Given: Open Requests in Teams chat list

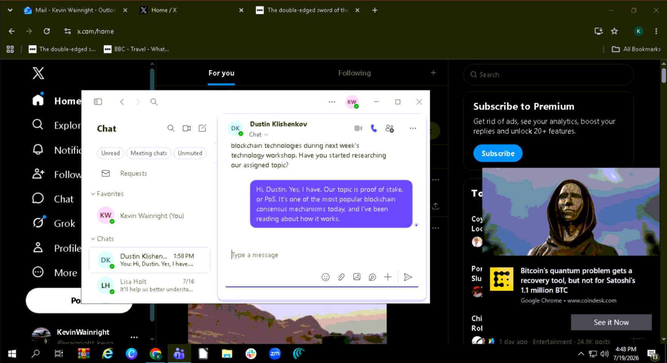Looking at the screenshot, I should click(x=133, y=173).
